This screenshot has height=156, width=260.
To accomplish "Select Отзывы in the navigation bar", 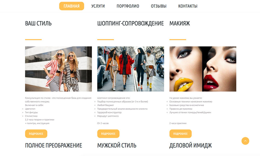I will 159,6.
